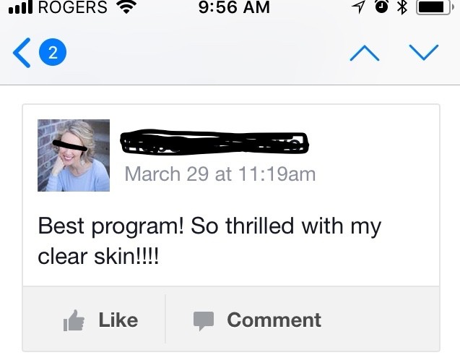Tap the thumbs-up Like icon
Viewport: 460px width, 363px height.
[74, 320]
